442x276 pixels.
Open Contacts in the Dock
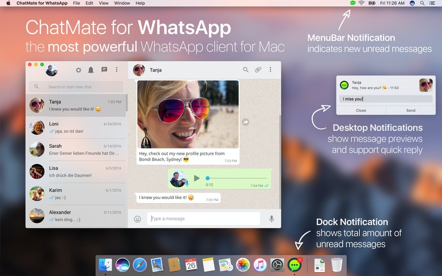click(174, 265)
